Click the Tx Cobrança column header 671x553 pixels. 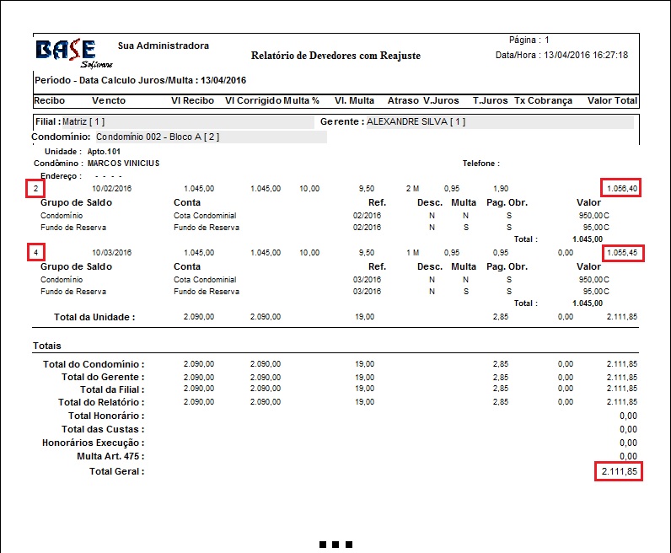coord(543,100)
